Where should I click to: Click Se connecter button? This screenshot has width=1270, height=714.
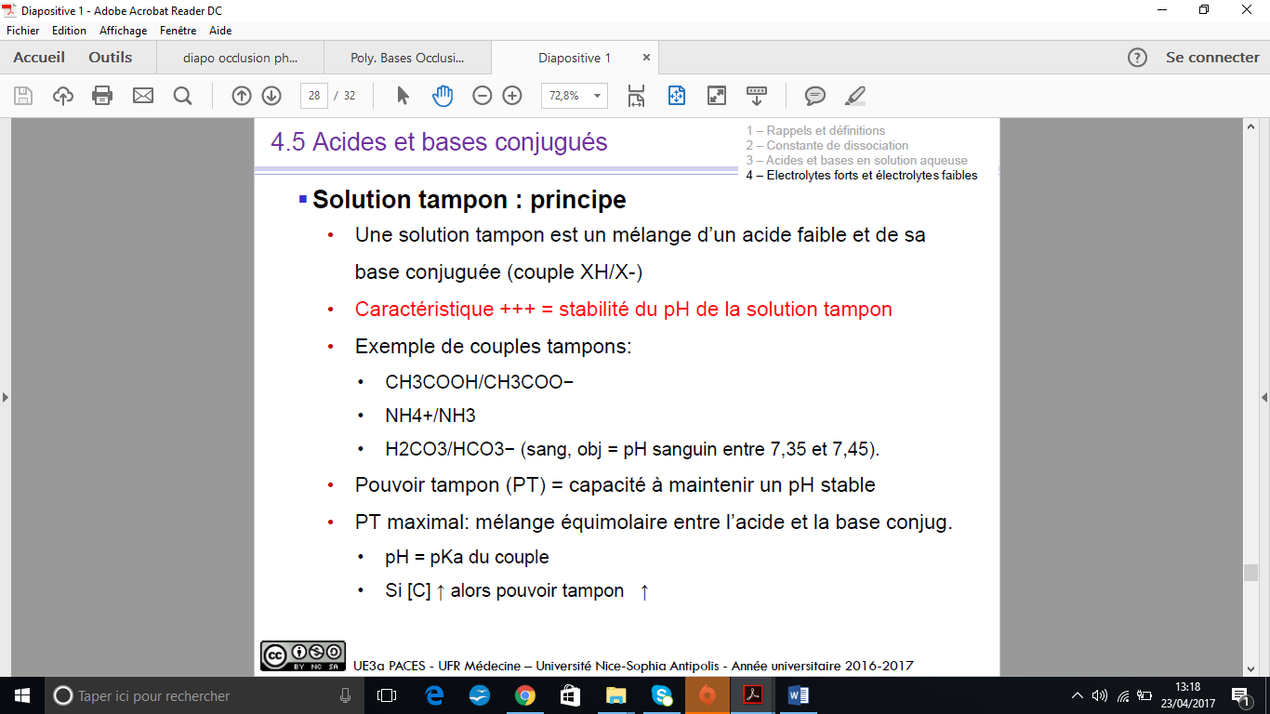[x=1212, y=58]
